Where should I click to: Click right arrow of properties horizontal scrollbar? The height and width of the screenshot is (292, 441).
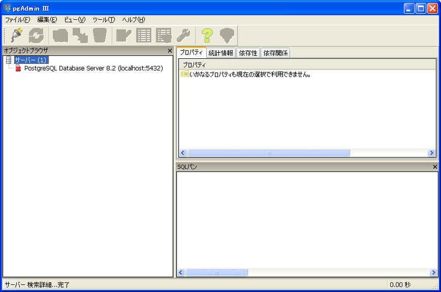pyautogui.click(x=432, y=152)
